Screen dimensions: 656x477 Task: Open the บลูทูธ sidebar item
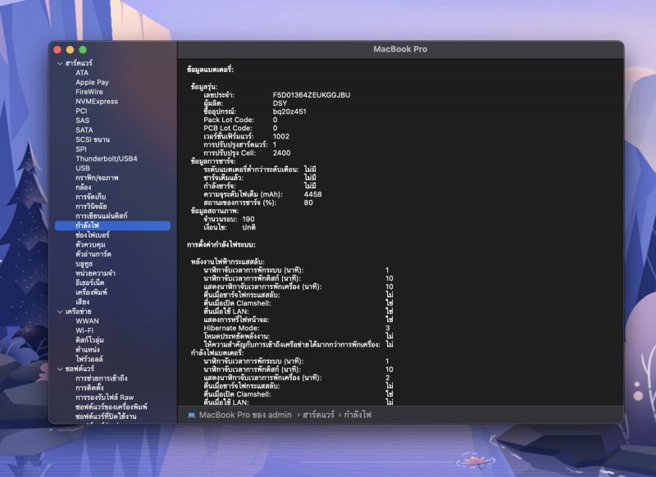84,264
